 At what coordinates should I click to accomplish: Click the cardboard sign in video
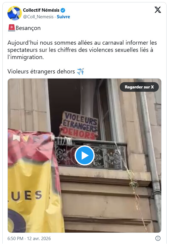click(80, 125)
